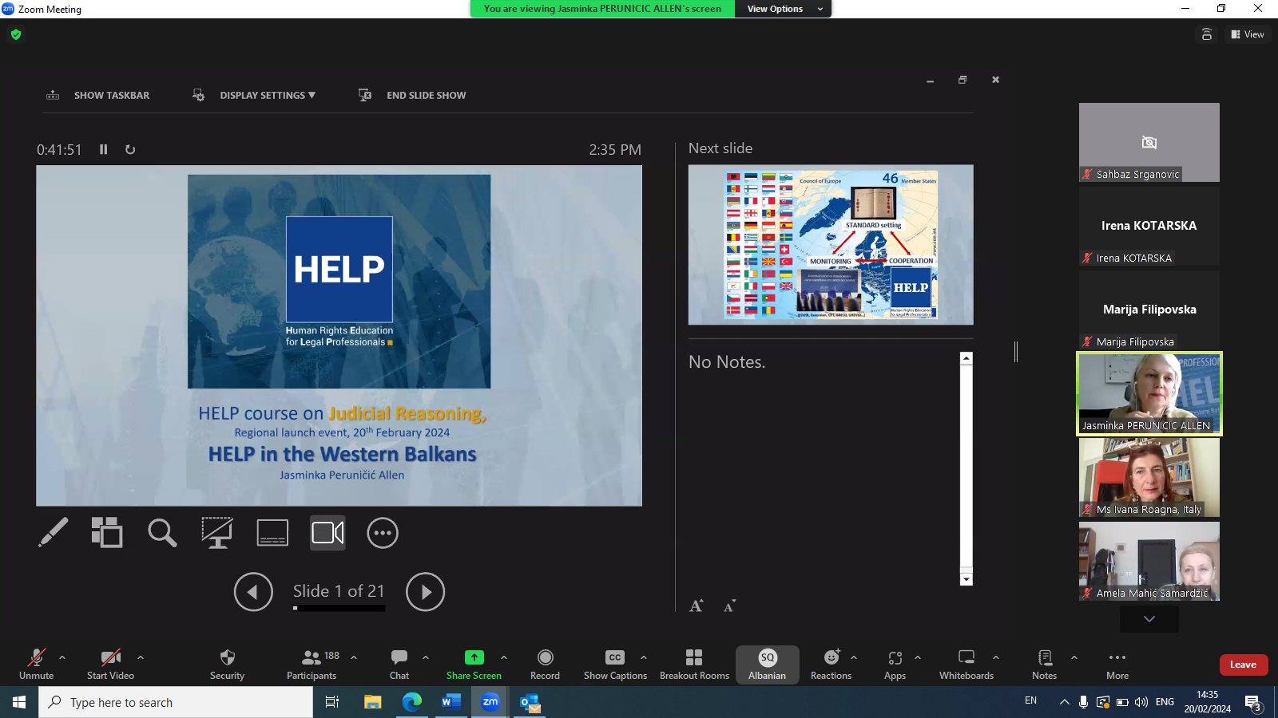Show more participant videos down arrow
The width and height of the screenshot is (1278, 718).
click(x=1149, y=619)
